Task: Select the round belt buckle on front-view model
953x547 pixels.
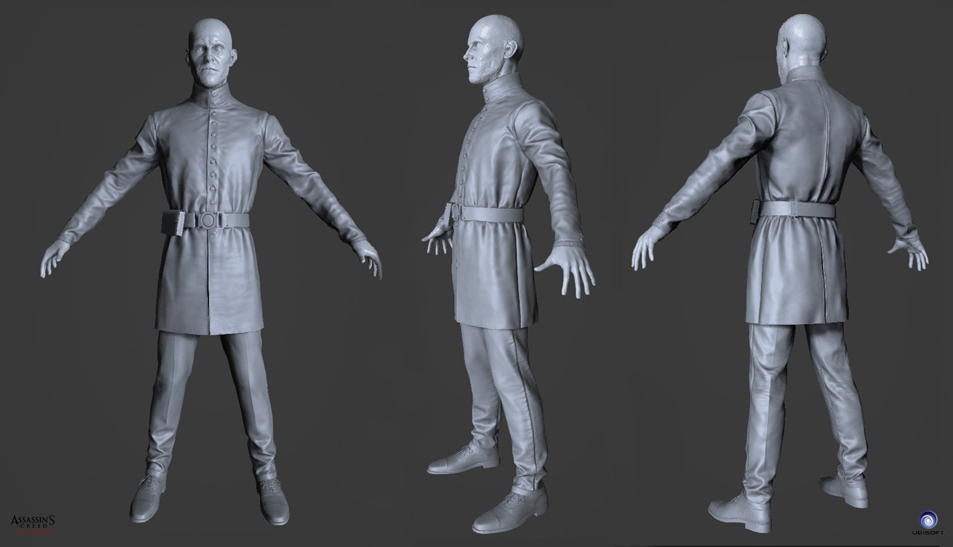Action: (208, 220)
